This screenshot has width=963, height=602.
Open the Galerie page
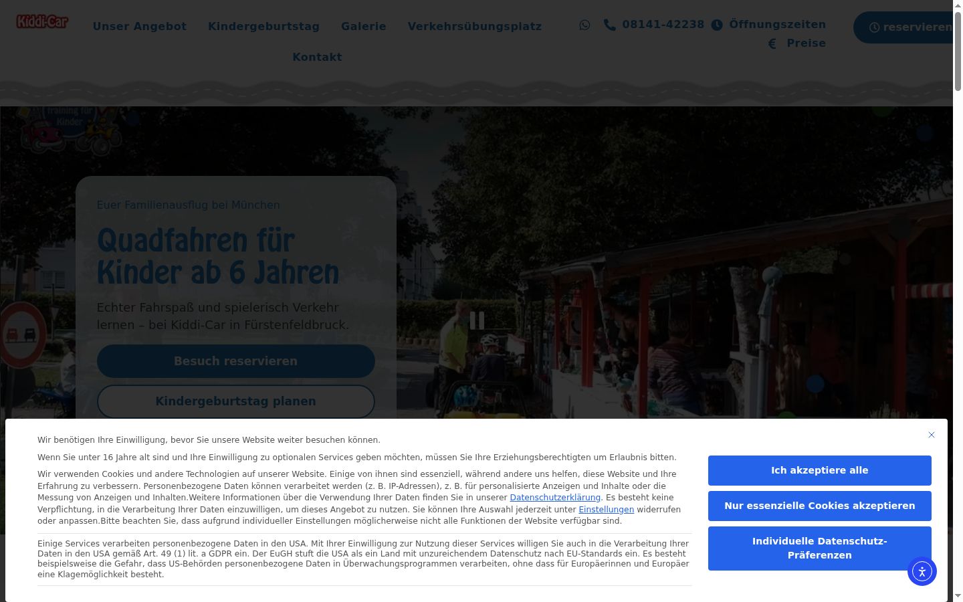tap(364, 26)
